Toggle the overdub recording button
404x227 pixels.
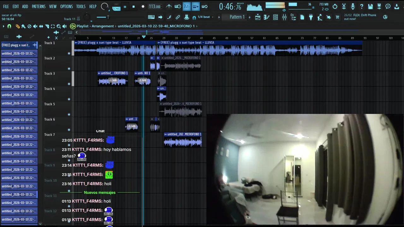pyautogui.click(x=195, y=6)
